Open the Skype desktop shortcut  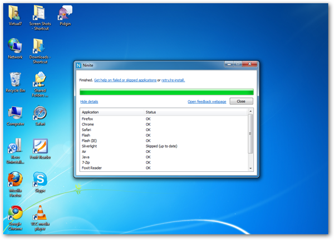pyautogui.click(x=40, y=181)
